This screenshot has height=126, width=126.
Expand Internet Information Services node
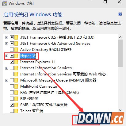click(6, 68)
